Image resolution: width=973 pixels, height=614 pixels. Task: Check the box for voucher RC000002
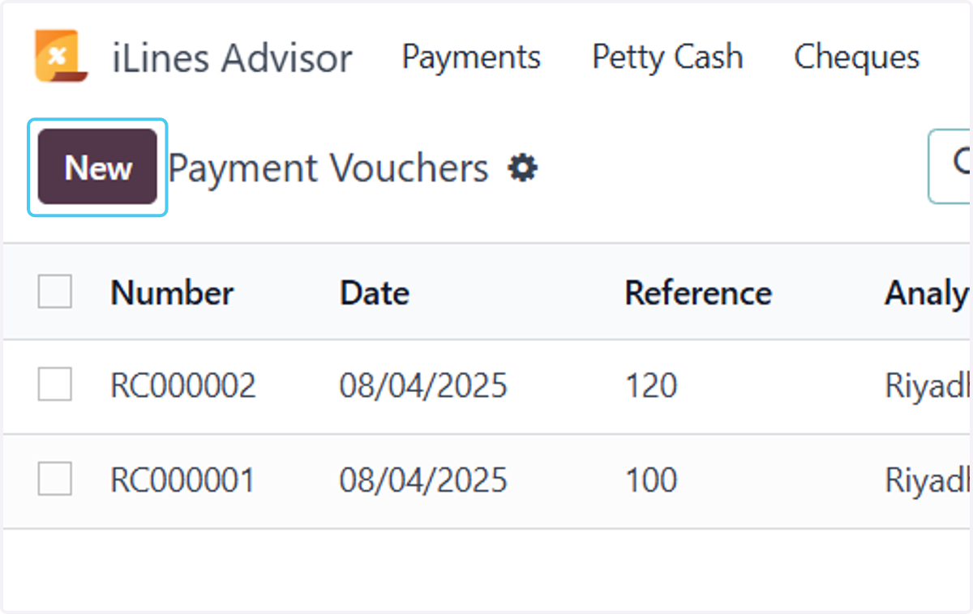[55, 384]
